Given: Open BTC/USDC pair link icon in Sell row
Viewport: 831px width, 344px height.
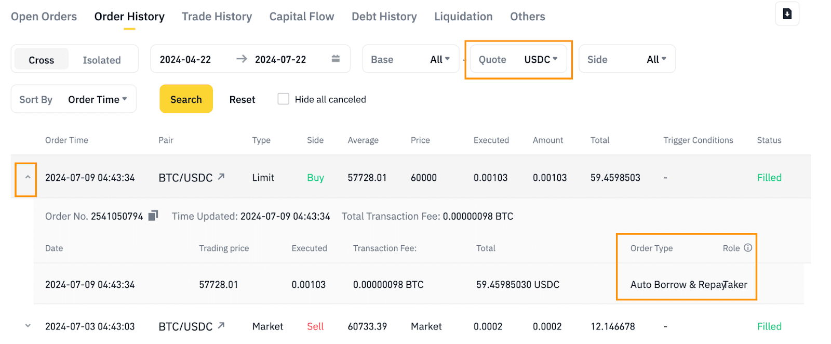Looking at the screenshot, I should [221, 325].
